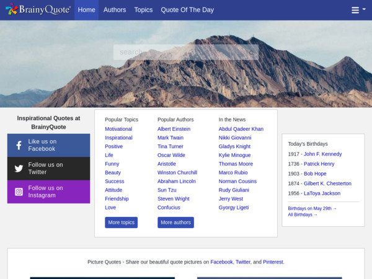
Task: Open Kylie Minogue news link
Action: coord(234,155)
